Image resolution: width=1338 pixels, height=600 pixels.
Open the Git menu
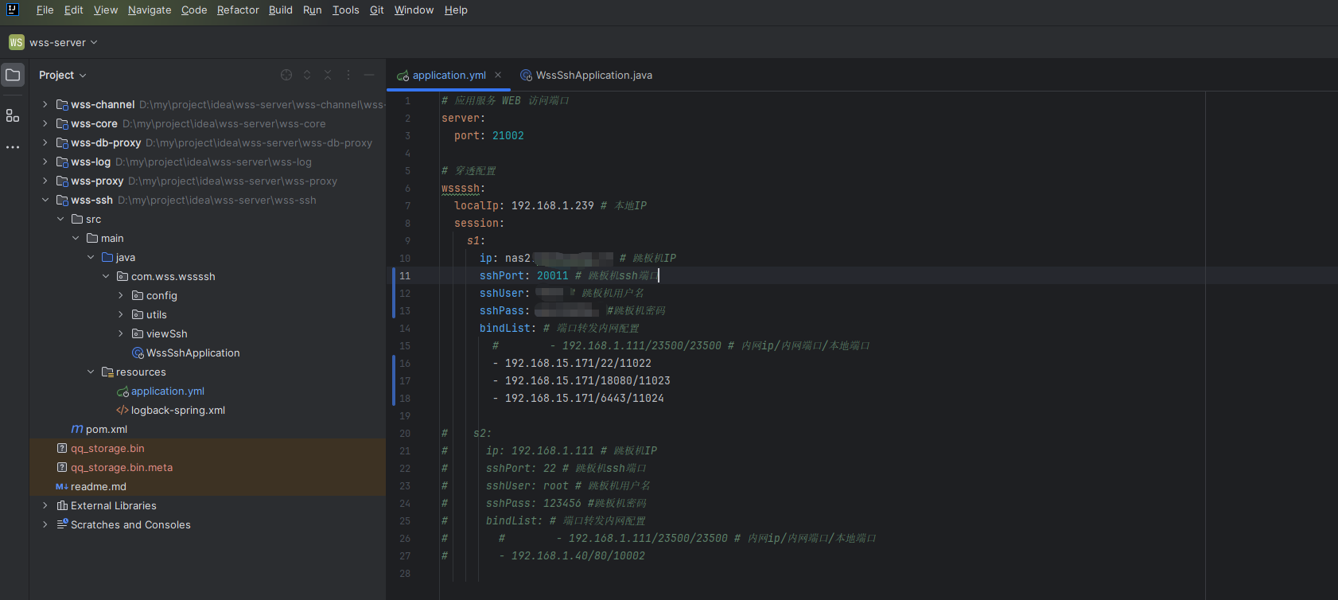tap(376, 10)
